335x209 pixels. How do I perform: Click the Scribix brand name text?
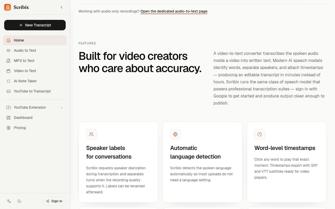tap(21, 7)
